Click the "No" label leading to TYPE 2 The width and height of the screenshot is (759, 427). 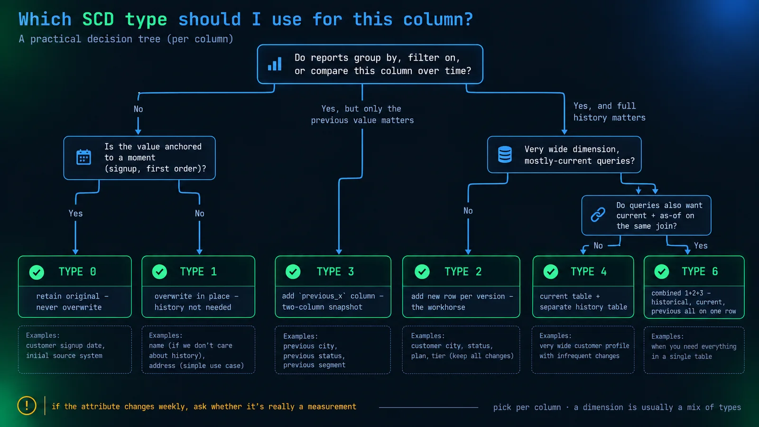point(468,211)
